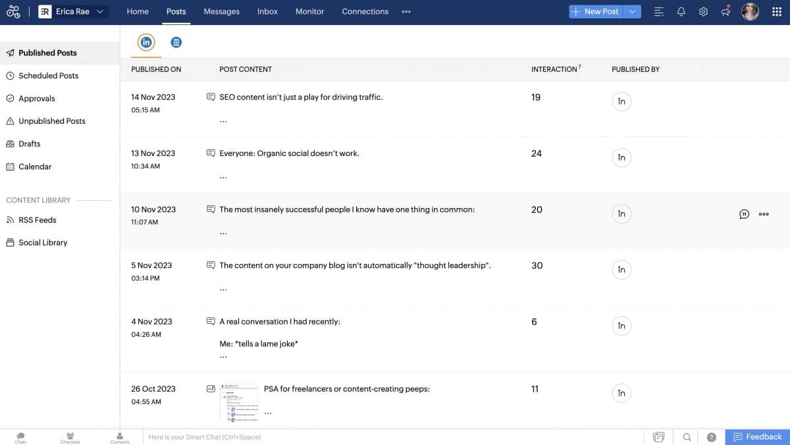Open the notifications bell icon
This screenshot has width=790, height=445.
point(681,12)
